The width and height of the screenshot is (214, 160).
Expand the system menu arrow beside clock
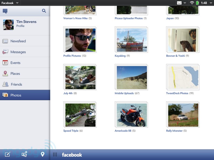pos(211,3)
